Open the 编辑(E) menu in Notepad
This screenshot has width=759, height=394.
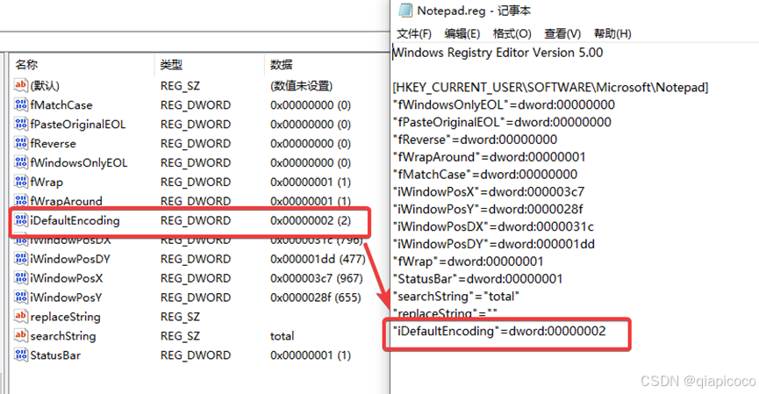point(462,34)
